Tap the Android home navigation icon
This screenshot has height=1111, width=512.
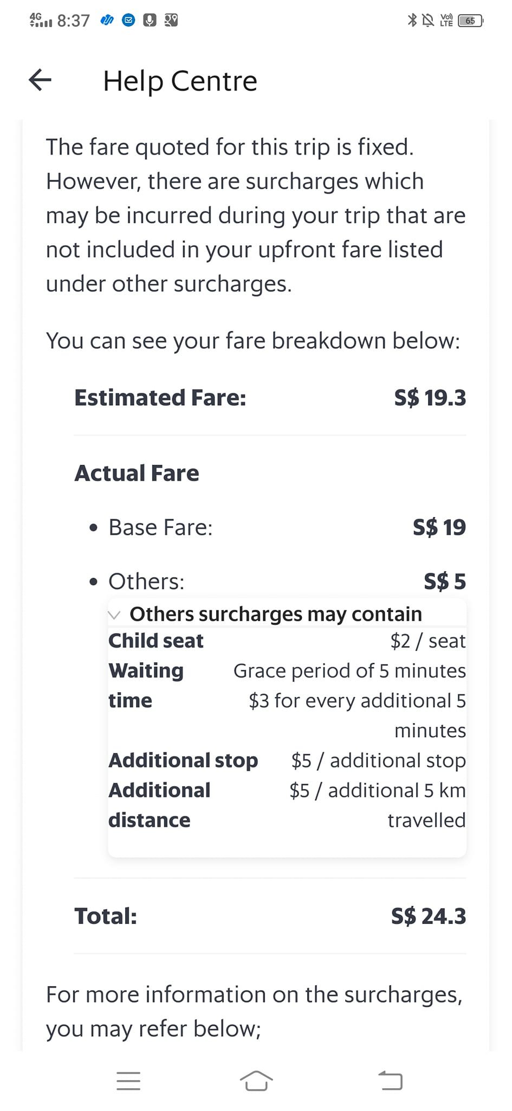click(x=256, y=1080)
